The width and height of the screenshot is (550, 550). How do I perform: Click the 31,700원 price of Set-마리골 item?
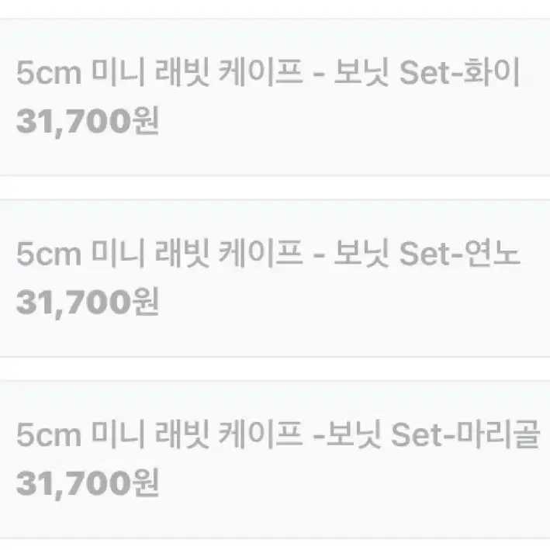coord(88,483)
